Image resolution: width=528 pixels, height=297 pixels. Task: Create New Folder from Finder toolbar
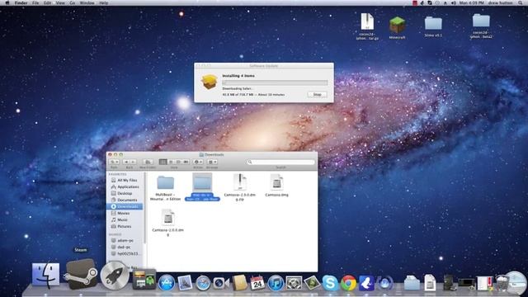148,162
